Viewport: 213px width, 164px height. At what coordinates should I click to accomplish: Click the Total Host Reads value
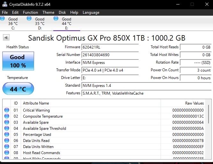(196, 47)
